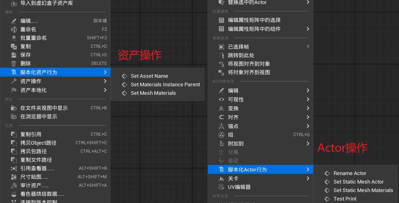
Task: Select 跳转到此处 in view options
Action: tap(241, 56)
